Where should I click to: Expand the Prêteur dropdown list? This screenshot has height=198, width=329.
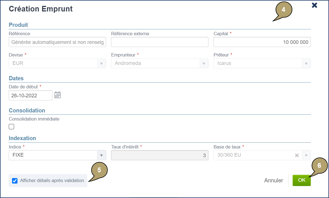[x=306, y=63]
